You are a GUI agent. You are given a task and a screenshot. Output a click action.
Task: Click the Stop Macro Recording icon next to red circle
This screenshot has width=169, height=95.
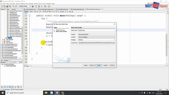tap(68, 12)
